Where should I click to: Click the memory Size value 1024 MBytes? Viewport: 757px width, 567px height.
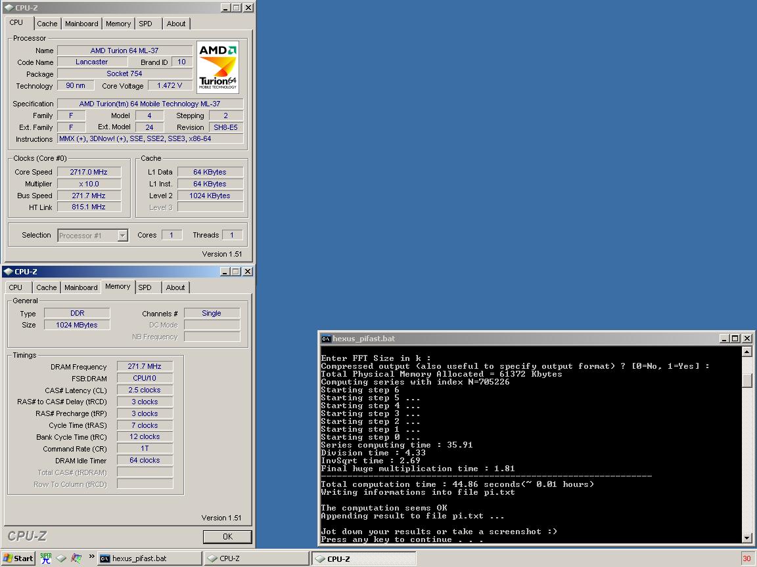pos(78,325)
